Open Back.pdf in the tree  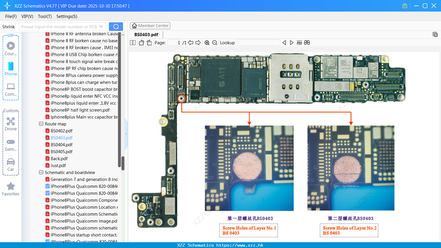pyautogui.click(x=59, y=158)
